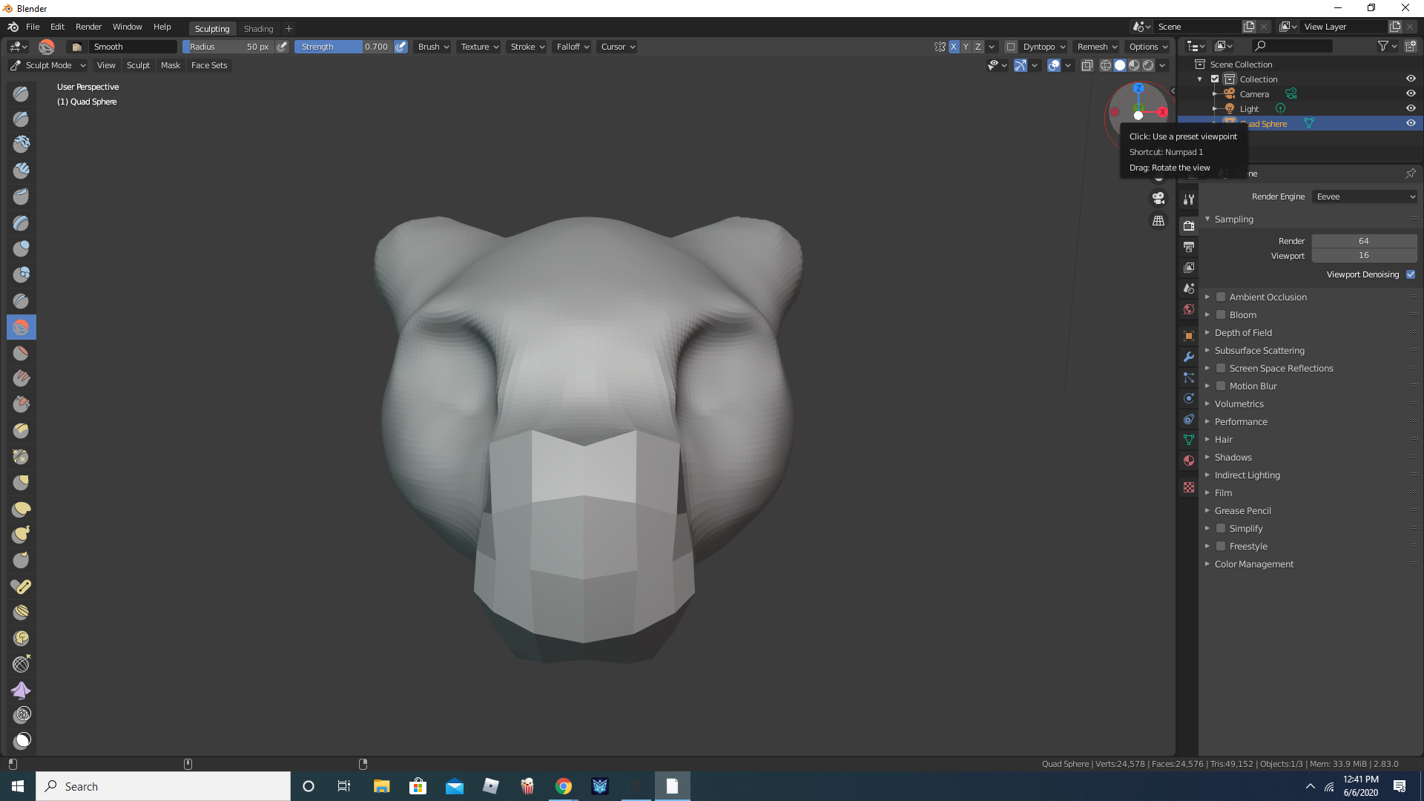Click the Sculpting workspace tab
Viewport: 1424px width, 801px height.
point(211,27)
